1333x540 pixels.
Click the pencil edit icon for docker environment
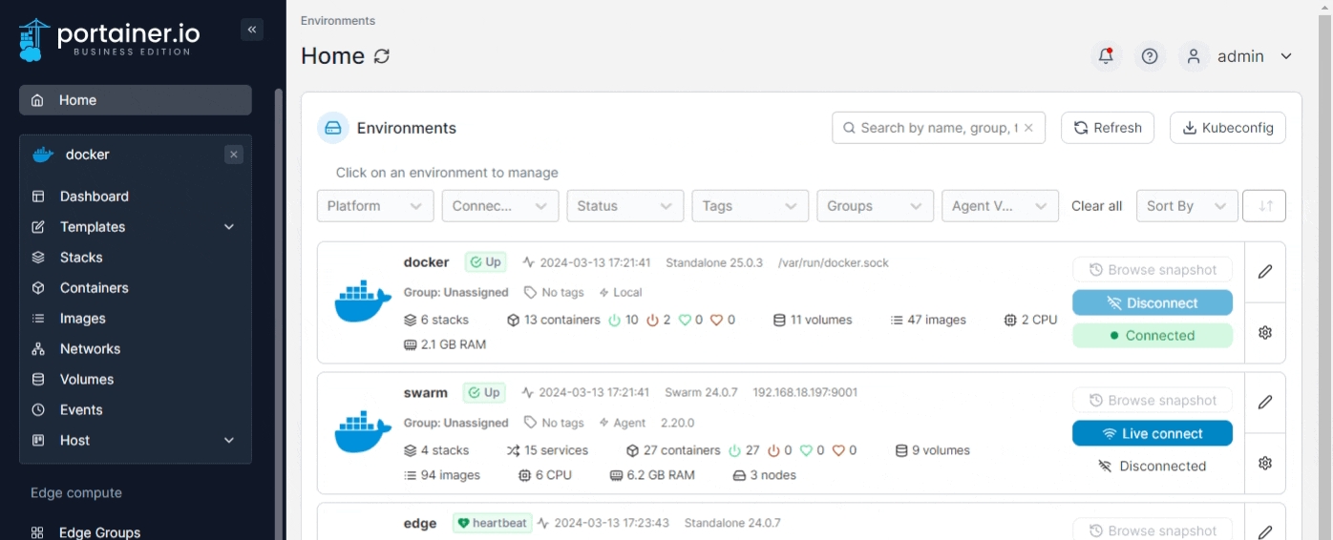point(1265,272)
